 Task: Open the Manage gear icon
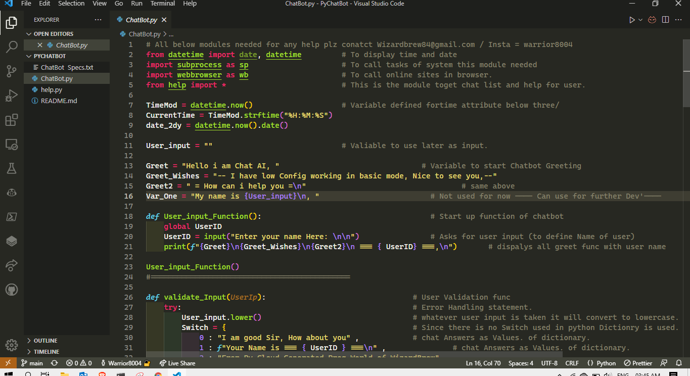(11, 345)
